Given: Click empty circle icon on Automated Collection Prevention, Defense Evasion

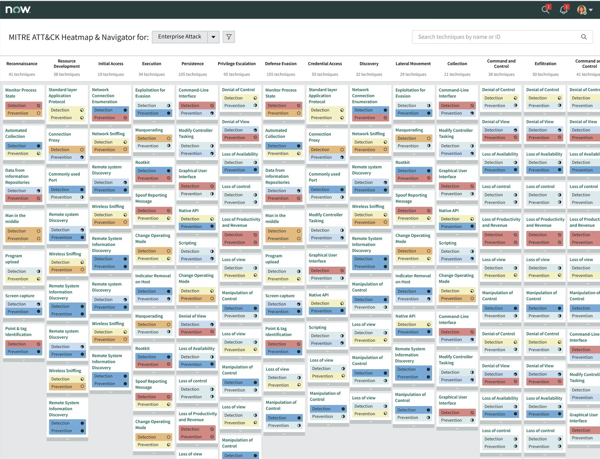Looking at the screenshot, I should (299, 154).
